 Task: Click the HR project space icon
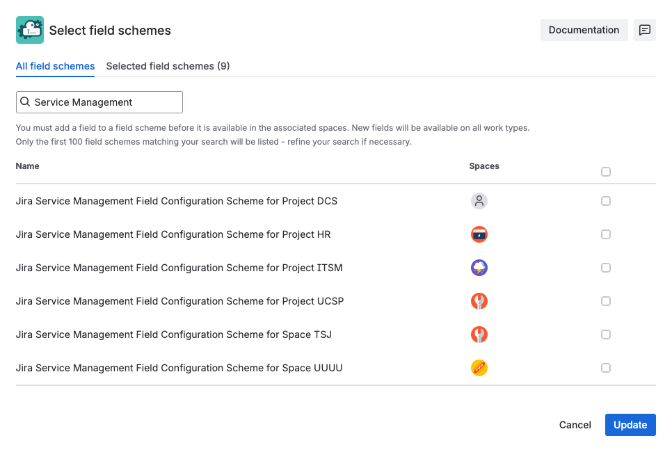(479, 234)
